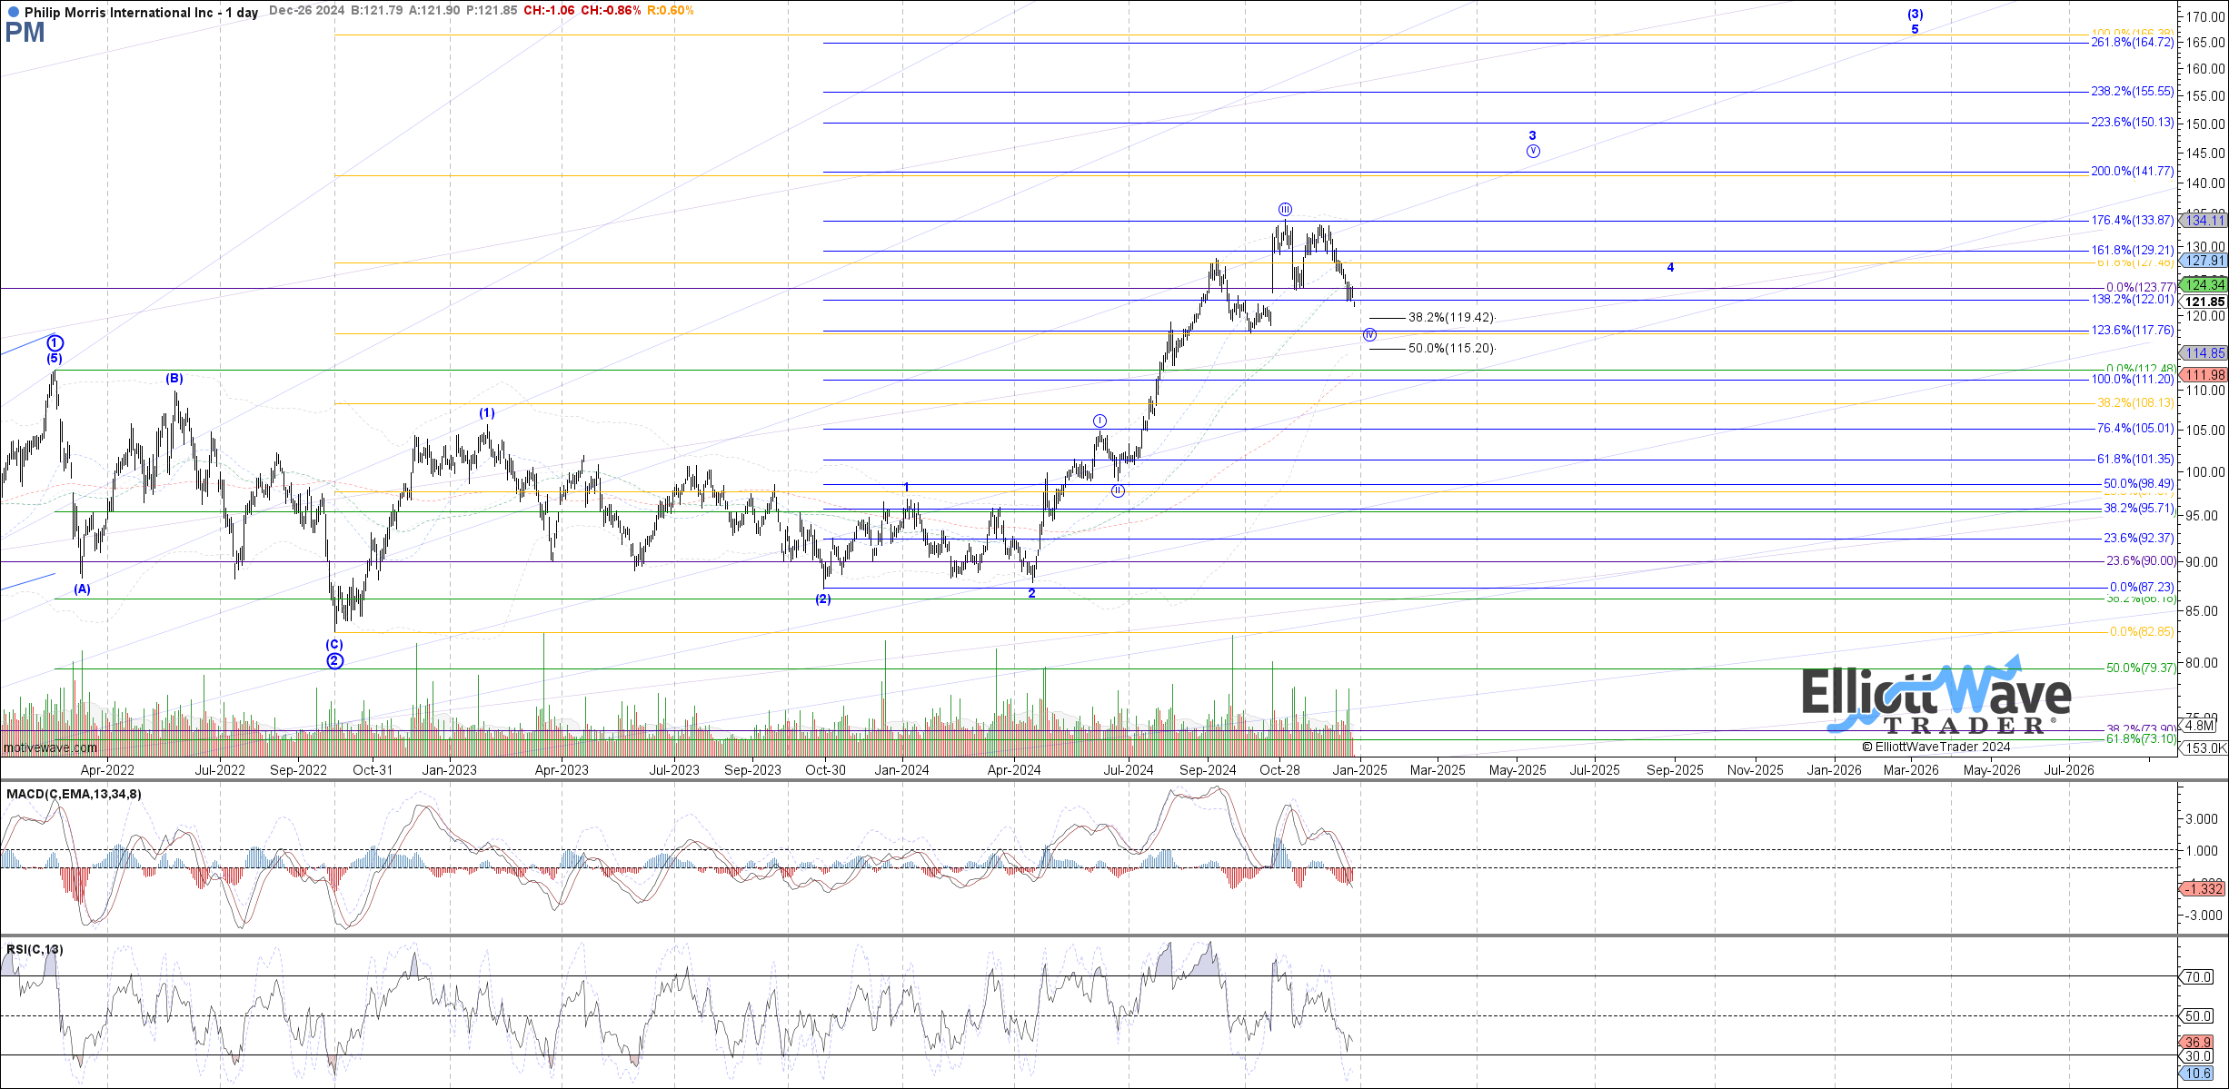Select the (B) wave label
Screen dimensions: 2229x1089
[x=174, y=379]
